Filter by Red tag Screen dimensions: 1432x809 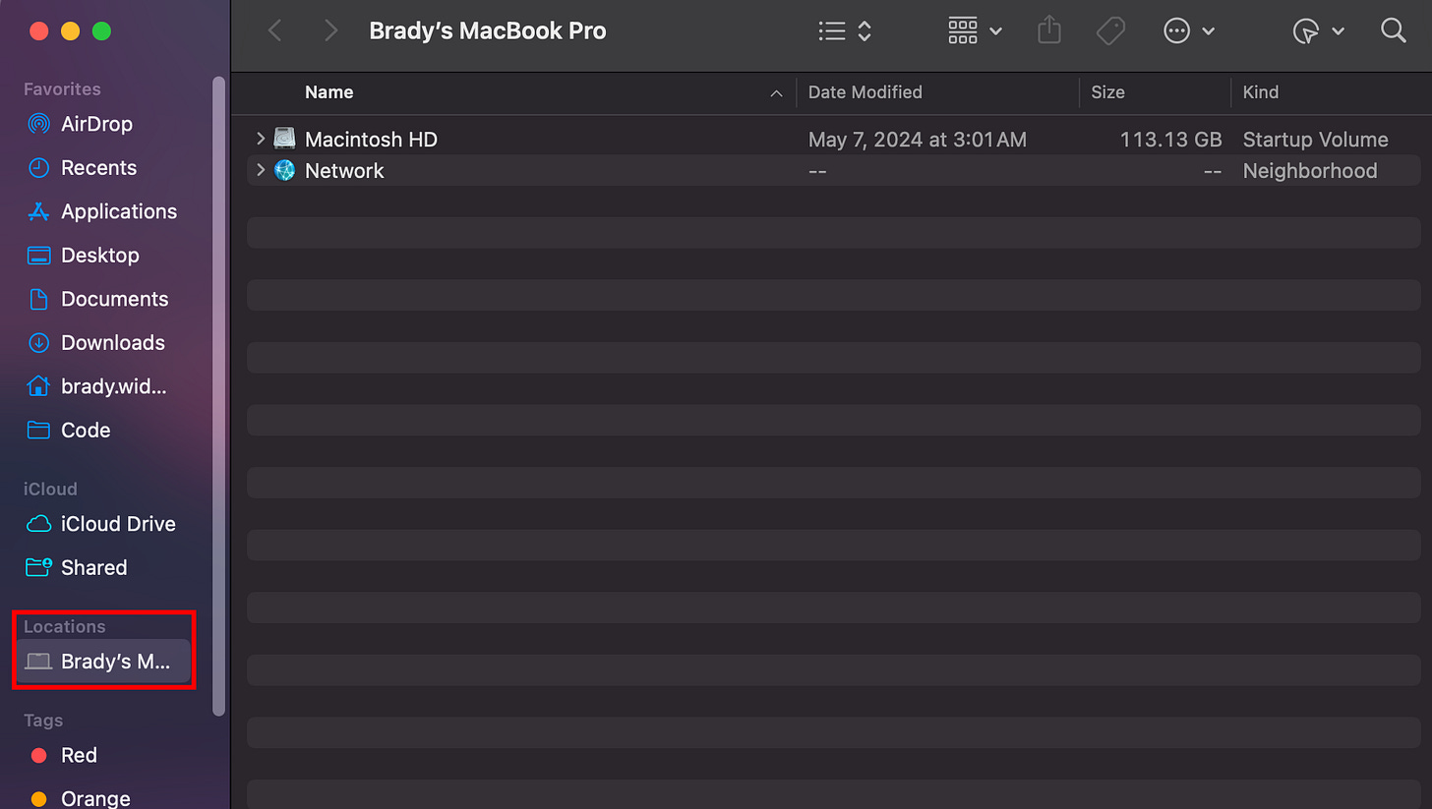(79, 756)
